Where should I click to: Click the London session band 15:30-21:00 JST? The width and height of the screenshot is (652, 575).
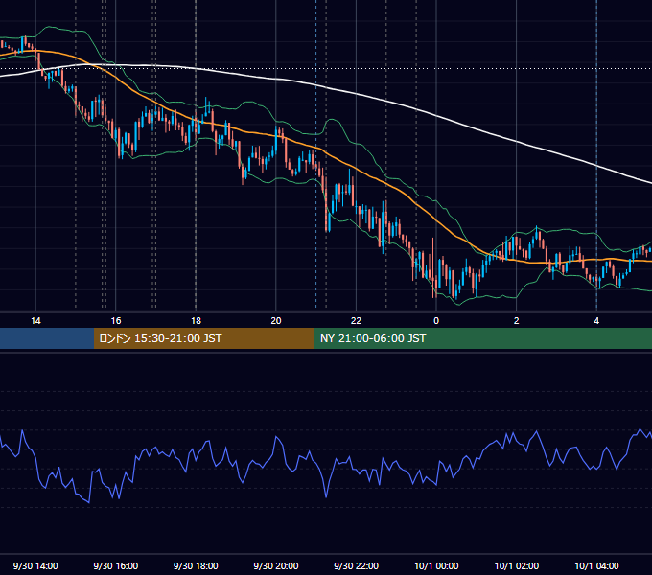point(203,338)
